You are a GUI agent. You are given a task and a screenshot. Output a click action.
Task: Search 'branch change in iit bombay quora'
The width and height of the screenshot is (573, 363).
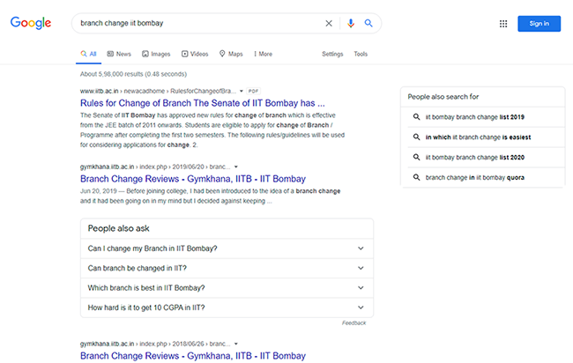[474, 177]
